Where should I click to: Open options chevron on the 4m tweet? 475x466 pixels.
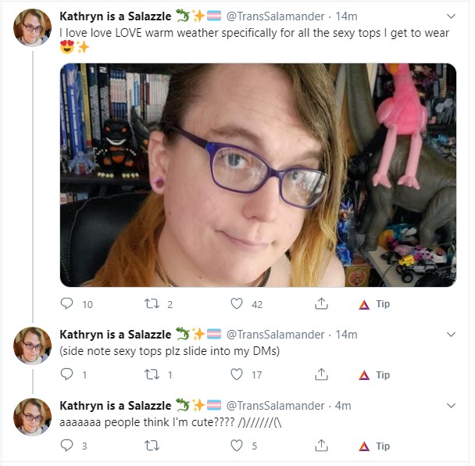(x=451, y=405)
